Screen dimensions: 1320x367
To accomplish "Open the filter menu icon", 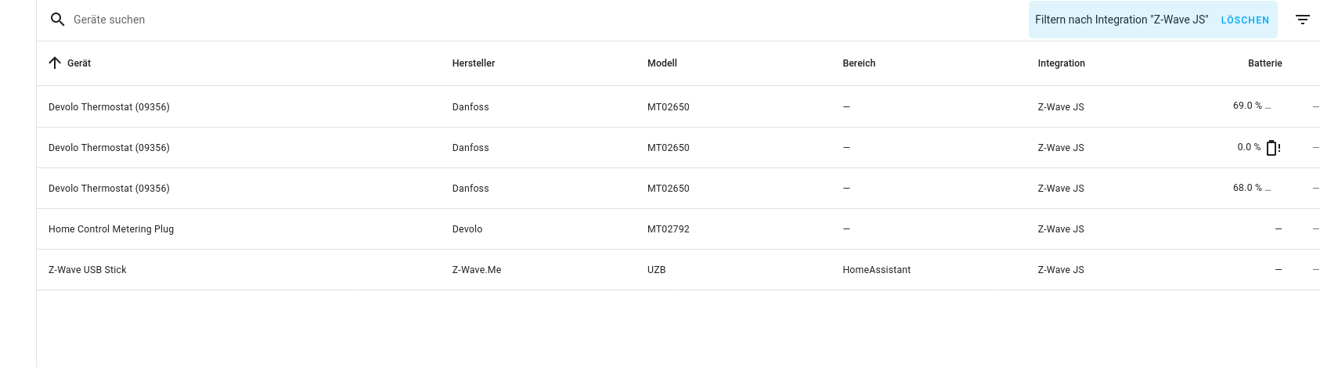I will 1302,20.
